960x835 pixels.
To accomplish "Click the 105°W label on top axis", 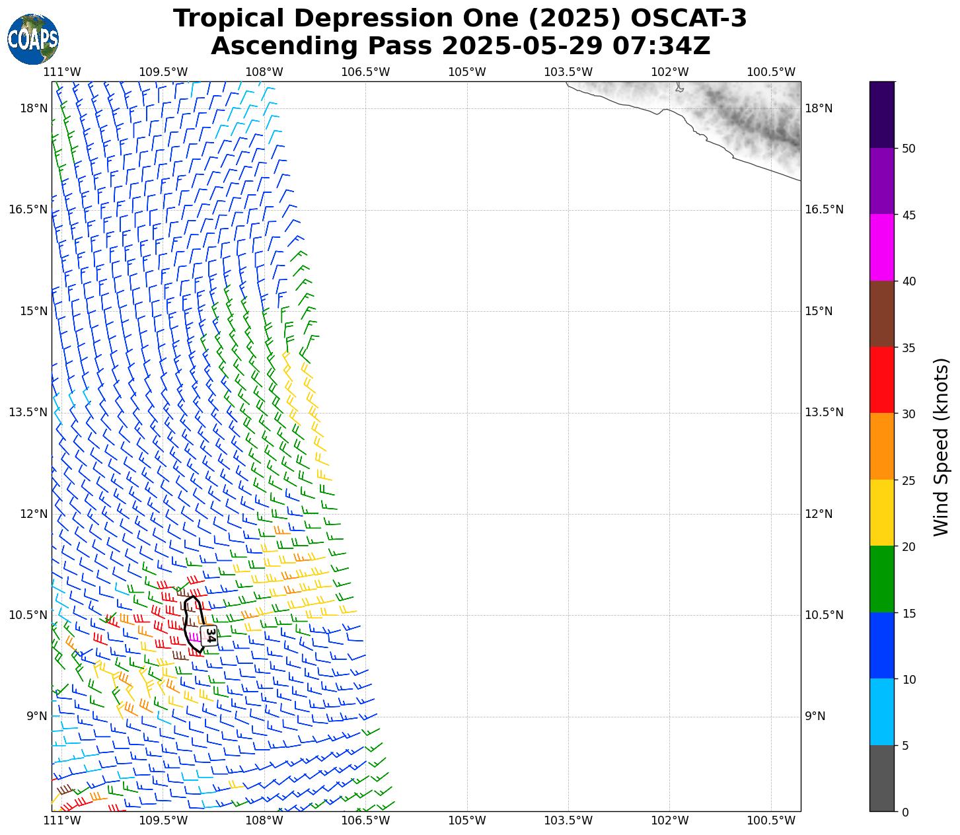I will (x=466, y=72).
